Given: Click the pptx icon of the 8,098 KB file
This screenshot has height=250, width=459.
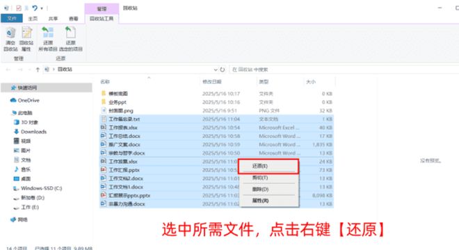Looking at the screenshot, I should pyautogui.click(x=104, y=195).
